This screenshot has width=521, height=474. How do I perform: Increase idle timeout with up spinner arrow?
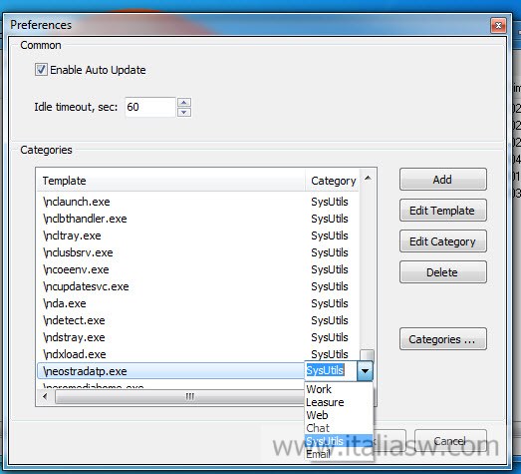pyautogui.click(x=184, y=102)
